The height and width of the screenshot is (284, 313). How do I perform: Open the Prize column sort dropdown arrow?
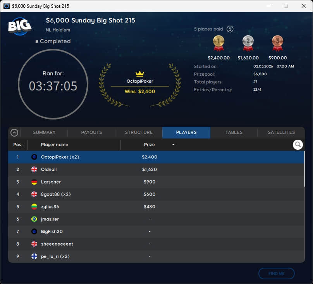(173, 145)
